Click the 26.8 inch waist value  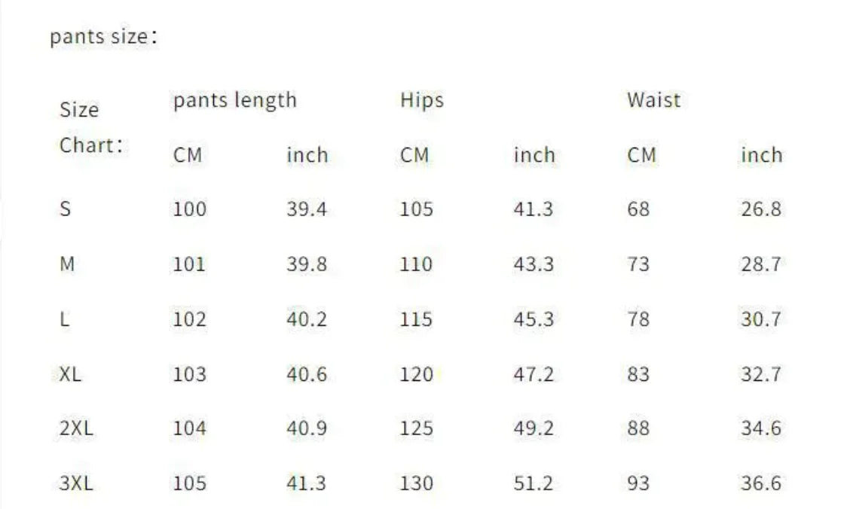coord(760,209)
